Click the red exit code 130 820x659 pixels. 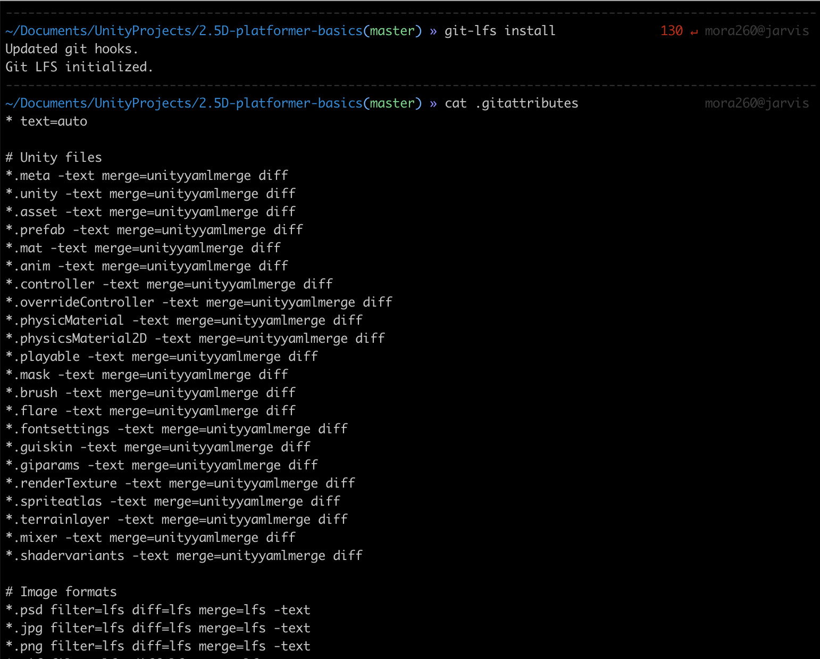[x=672, y=31]
